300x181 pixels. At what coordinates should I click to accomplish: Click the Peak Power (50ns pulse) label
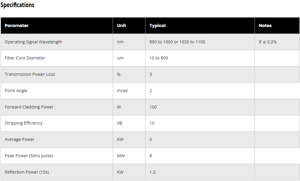(29, 156)
